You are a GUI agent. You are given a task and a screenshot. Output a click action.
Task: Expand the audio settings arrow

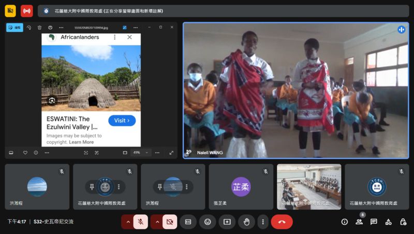click(127, 222)
